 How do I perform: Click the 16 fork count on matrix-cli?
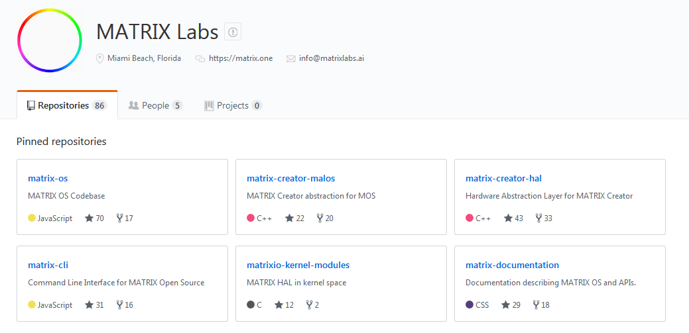point(129,305)
